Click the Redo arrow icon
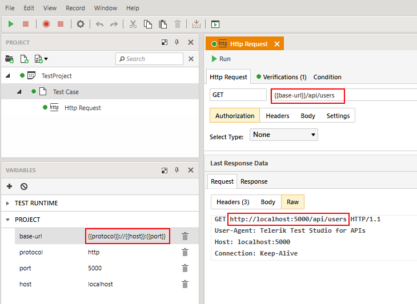This screenshot has width=417, height=304. (x=114, y=25)
